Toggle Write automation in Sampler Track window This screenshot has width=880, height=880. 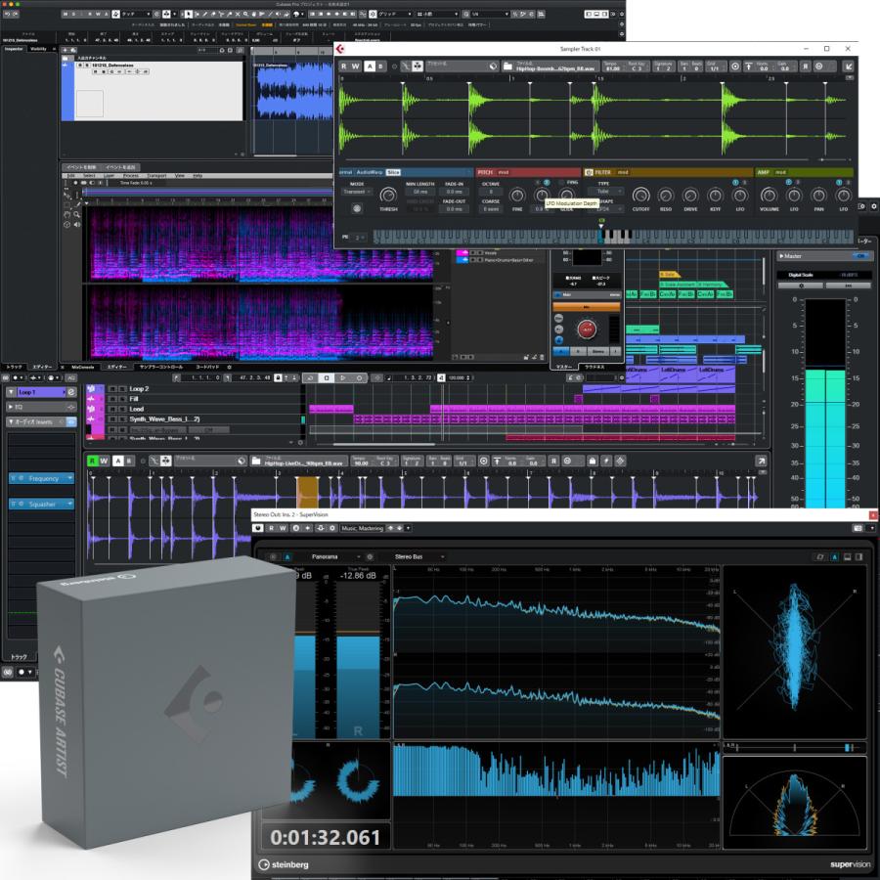tap(356, 66)
